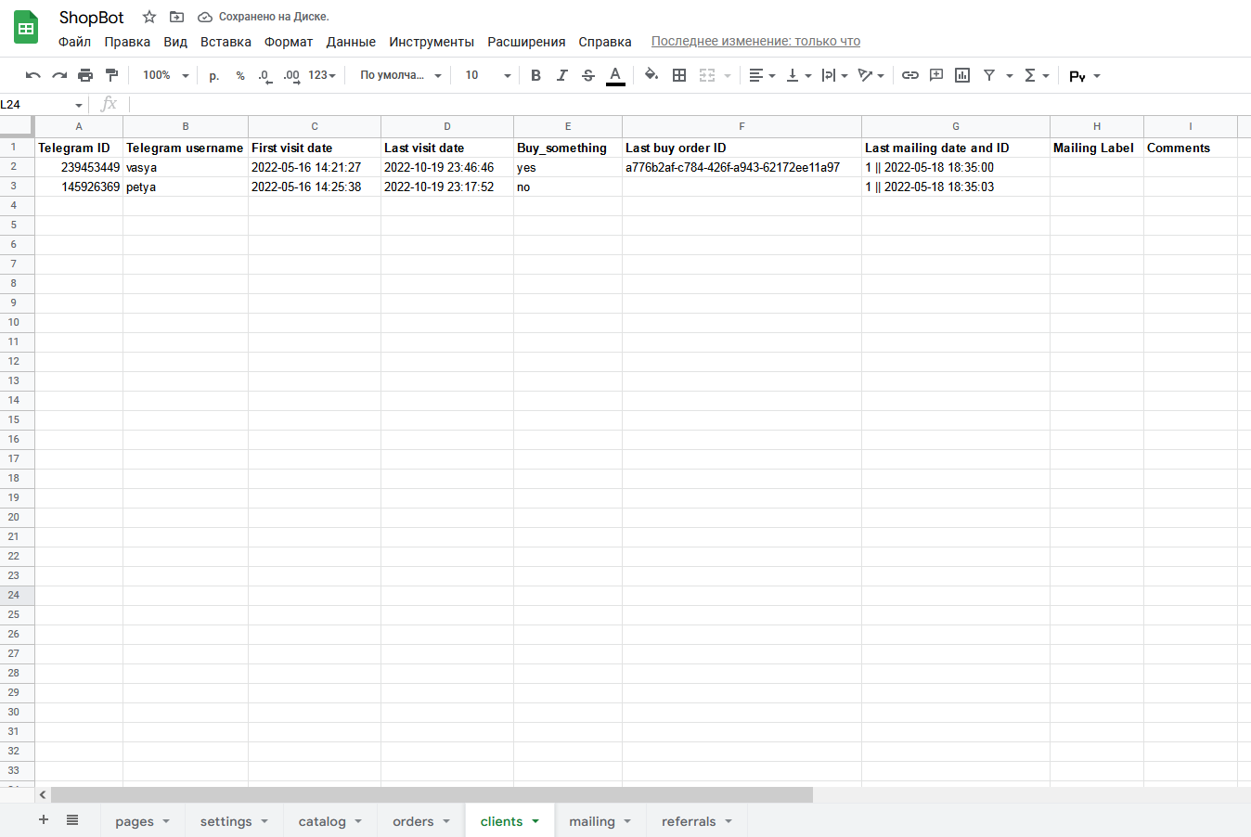
Task: Open the Вставка menu
Action: (226, 42)
